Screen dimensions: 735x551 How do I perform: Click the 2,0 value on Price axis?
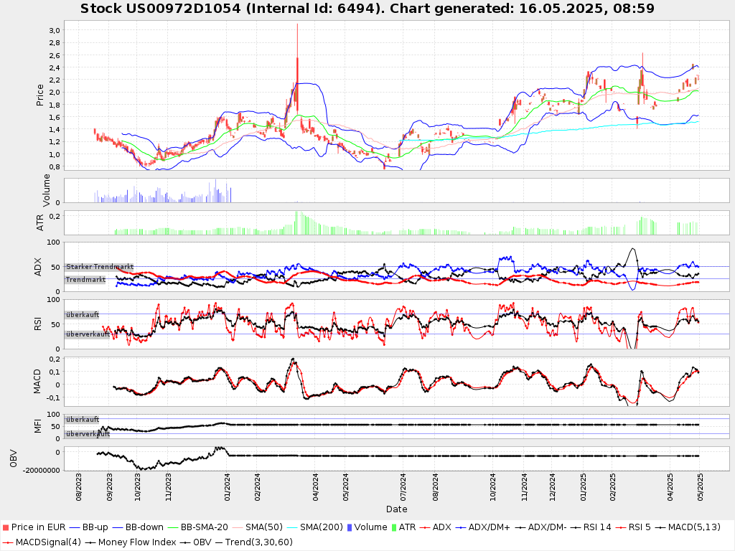tap(55, 93)
